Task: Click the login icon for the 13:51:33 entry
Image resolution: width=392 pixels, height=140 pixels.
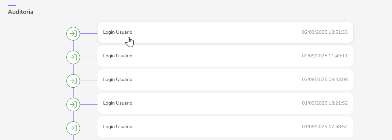Action: click(x=73, y=34)
